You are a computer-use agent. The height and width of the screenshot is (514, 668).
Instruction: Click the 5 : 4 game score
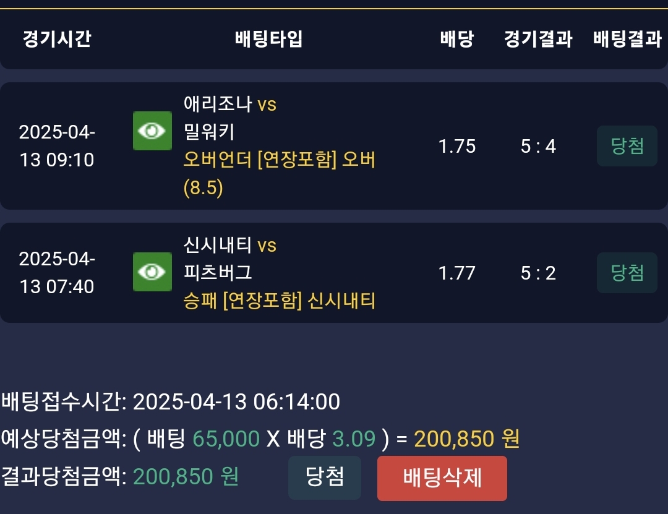pos(538,146)
